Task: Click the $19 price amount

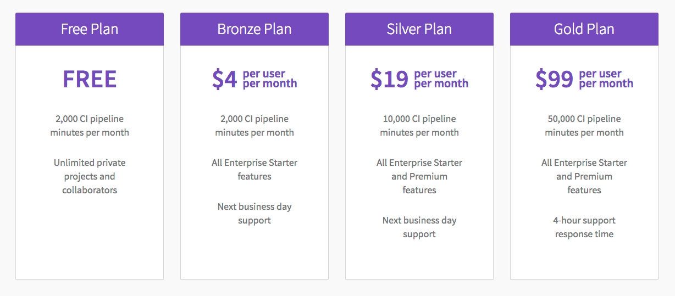Action: tap(389, 79)
